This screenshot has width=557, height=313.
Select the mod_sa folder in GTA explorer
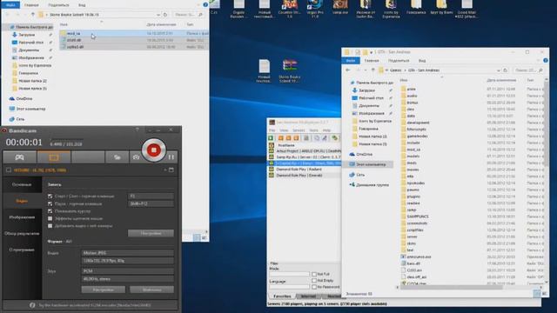[x=413, y=150]
